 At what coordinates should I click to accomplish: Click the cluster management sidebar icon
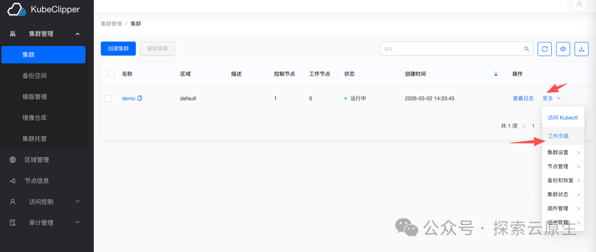pyautogui.click(x=13, y=34)
